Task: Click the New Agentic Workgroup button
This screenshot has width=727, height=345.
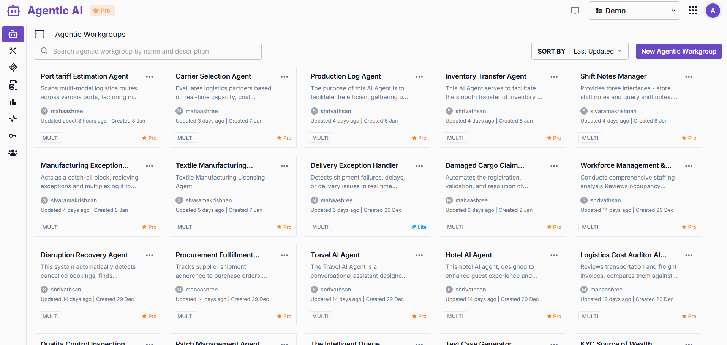Action: (678, 51)
